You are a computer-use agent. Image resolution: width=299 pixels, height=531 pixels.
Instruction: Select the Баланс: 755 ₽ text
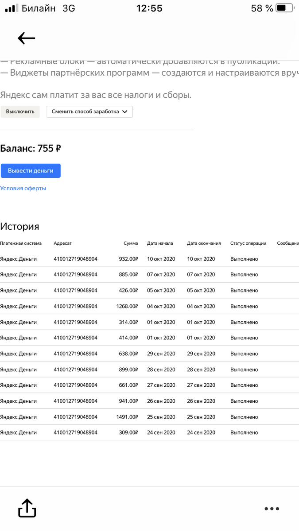click(x=30, y=148)
